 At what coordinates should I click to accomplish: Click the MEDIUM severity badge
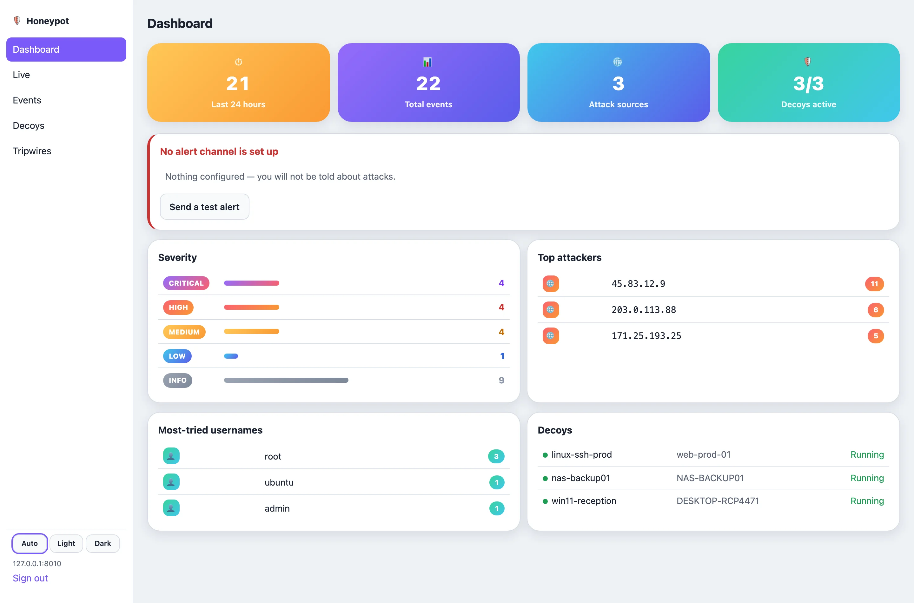184,332
